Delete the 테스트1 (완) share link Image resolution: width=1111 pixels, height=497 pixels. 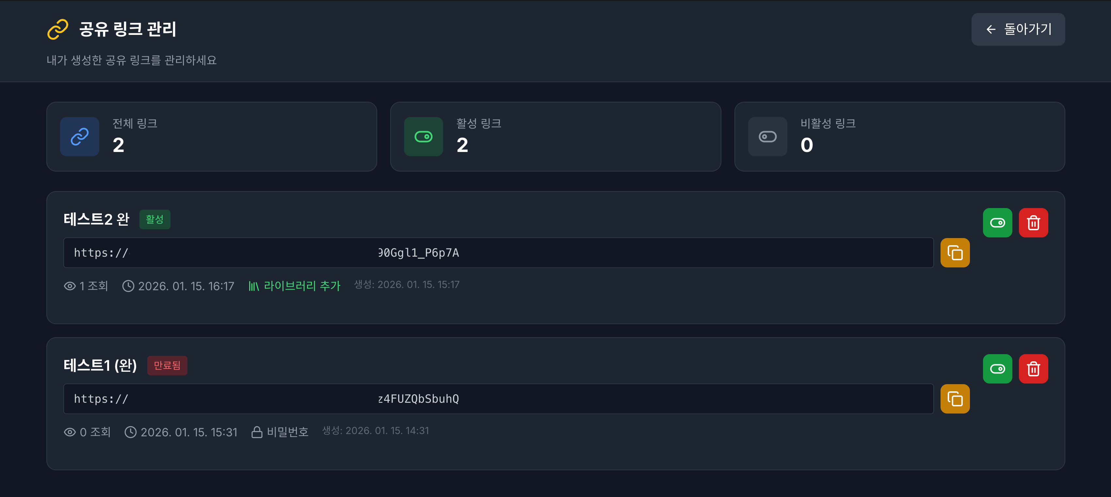(x=1033, y=369)
